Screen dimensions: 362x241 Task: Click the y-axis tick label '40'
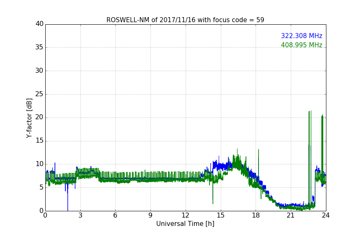tap(39, 24)
